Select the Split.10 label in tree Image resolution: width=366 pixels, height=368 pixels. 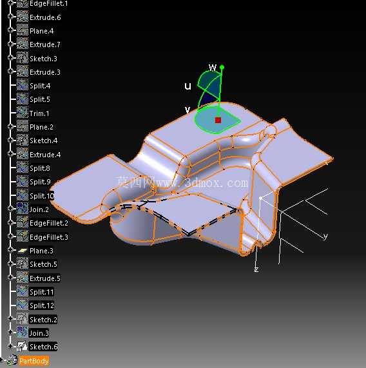(x=42, y=196)
